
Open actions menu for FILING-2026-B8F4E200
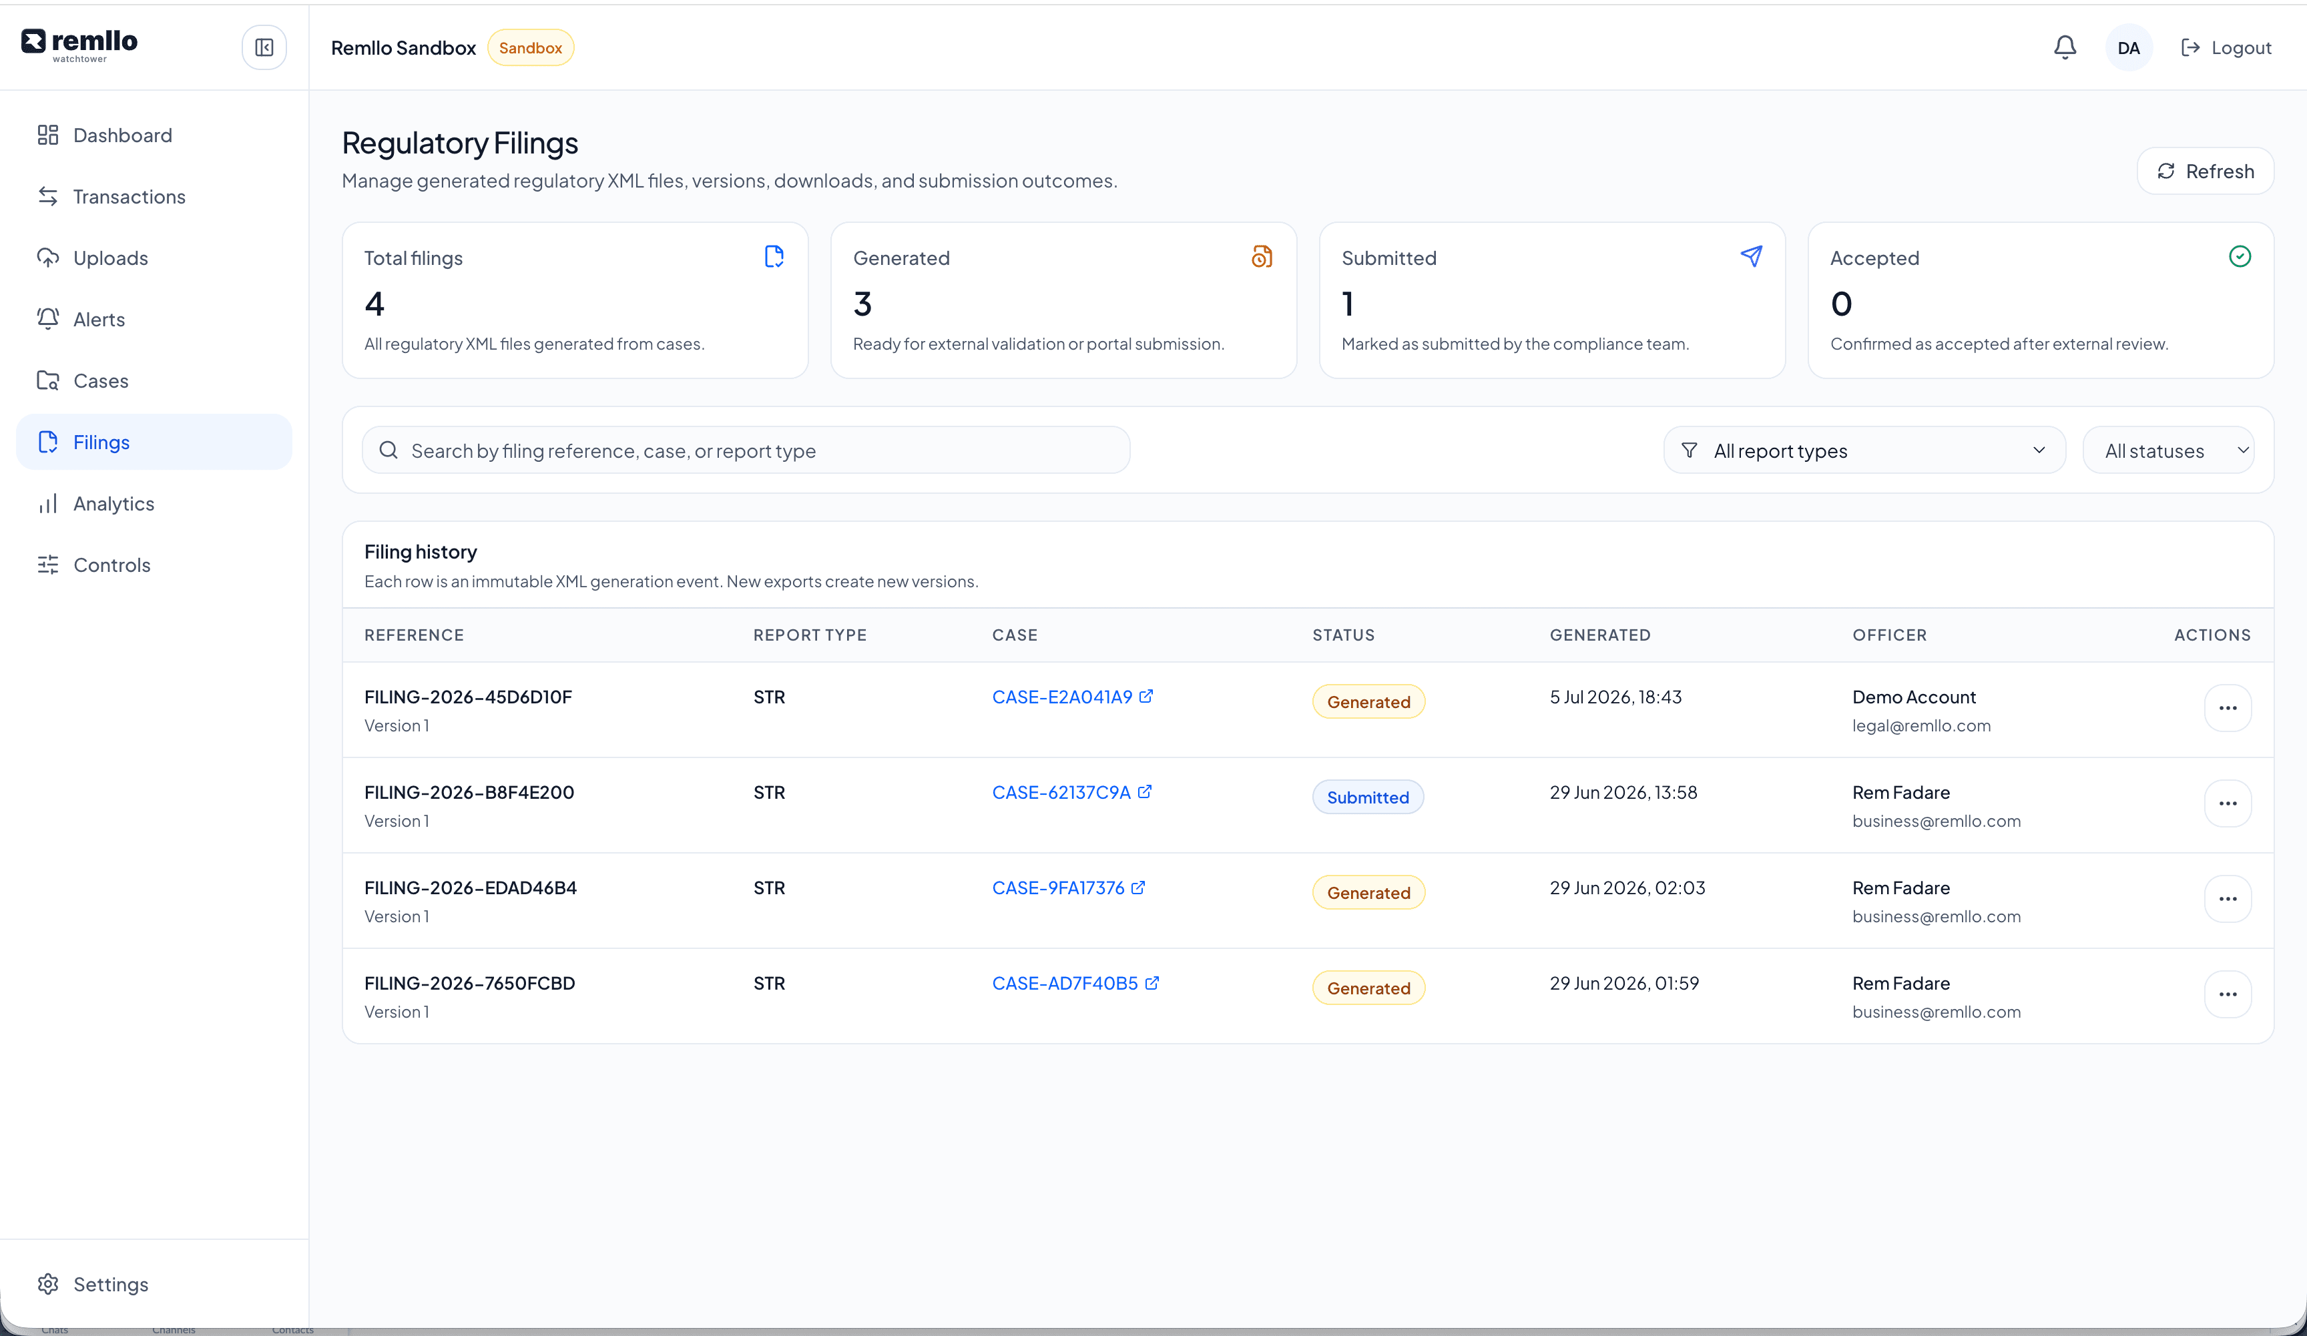coord(2228,803)
